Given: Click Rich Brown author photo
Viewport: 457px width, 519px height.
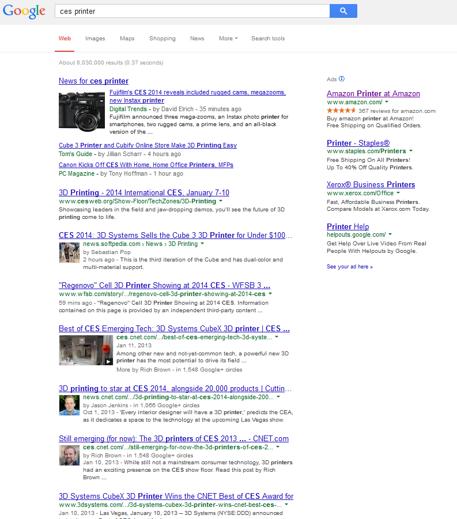Looking at the screenshot, I should (69, 455).
